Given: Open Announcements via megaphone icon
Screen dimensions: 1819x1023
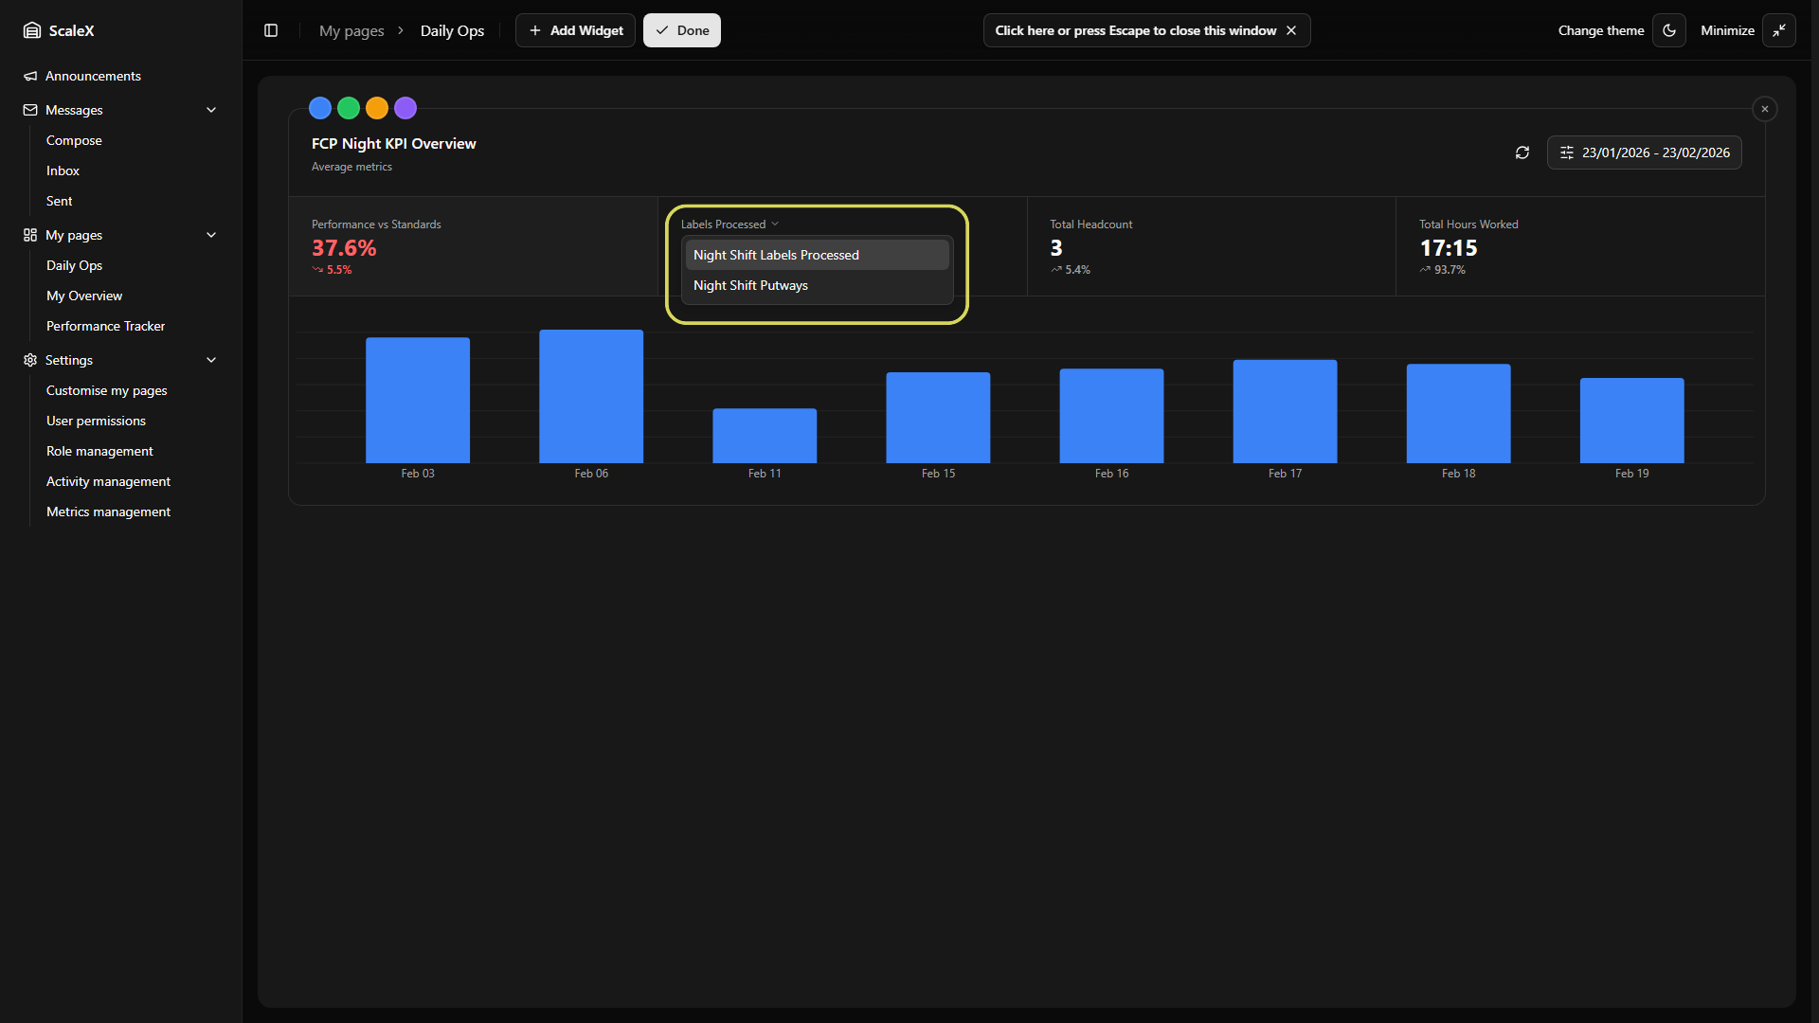Looking at the screenshot, I should [x=30, y=76].
